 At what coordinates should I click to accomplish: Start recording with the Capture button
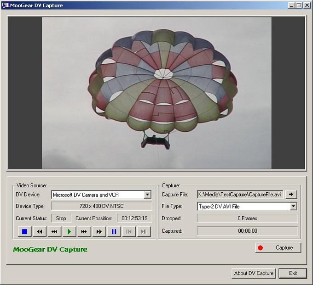click(278, 248)
